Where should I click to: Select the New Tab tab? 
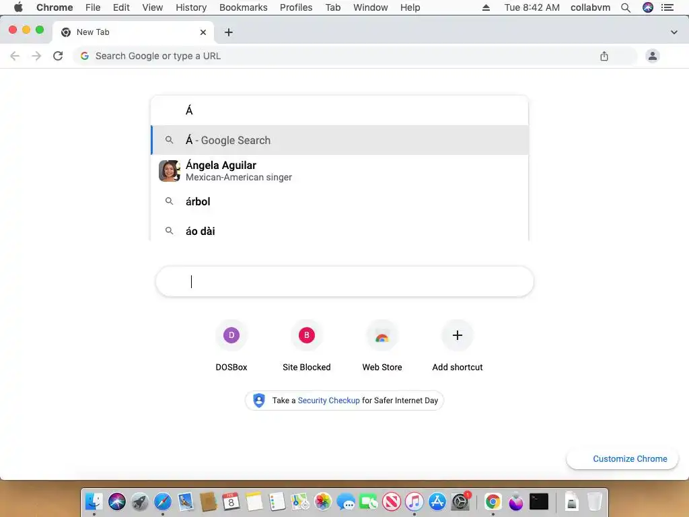[x=133, y=32]
